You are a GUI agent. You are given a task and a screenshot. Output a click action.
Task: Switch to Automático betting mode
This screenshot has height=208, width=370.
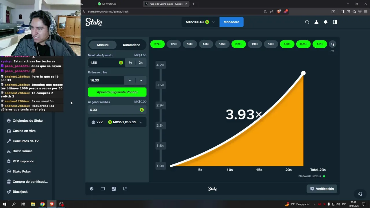point(131,45)
